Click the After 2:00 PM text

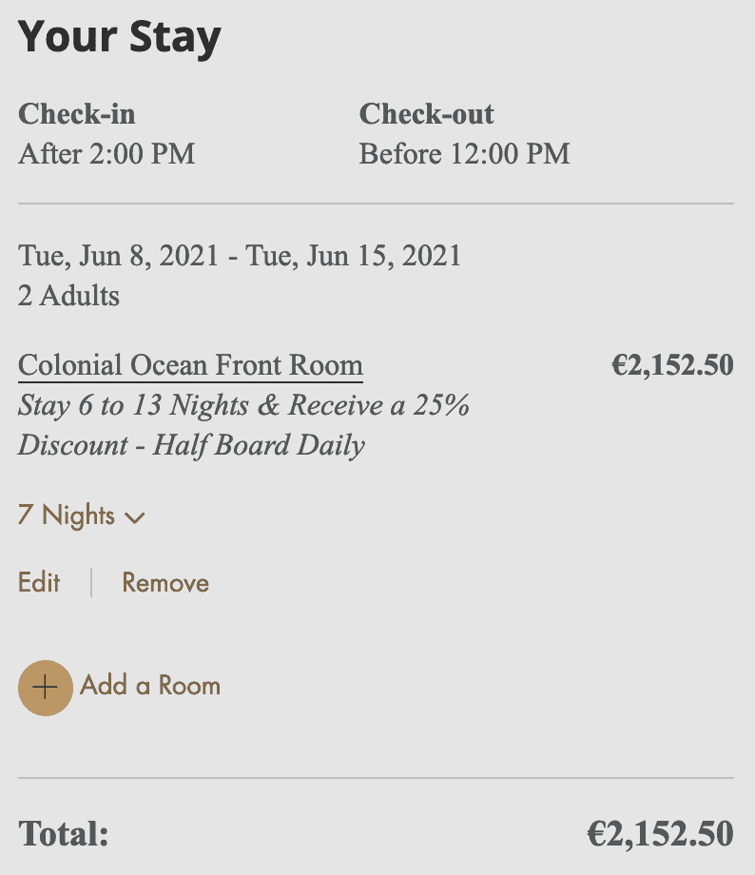[106, 153]
